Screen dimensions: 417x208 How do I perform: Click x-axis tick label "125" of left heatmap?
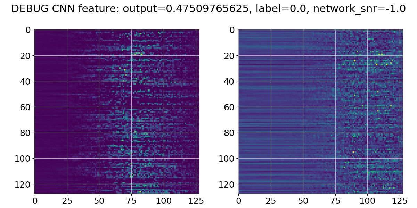(x=196, y=200)
